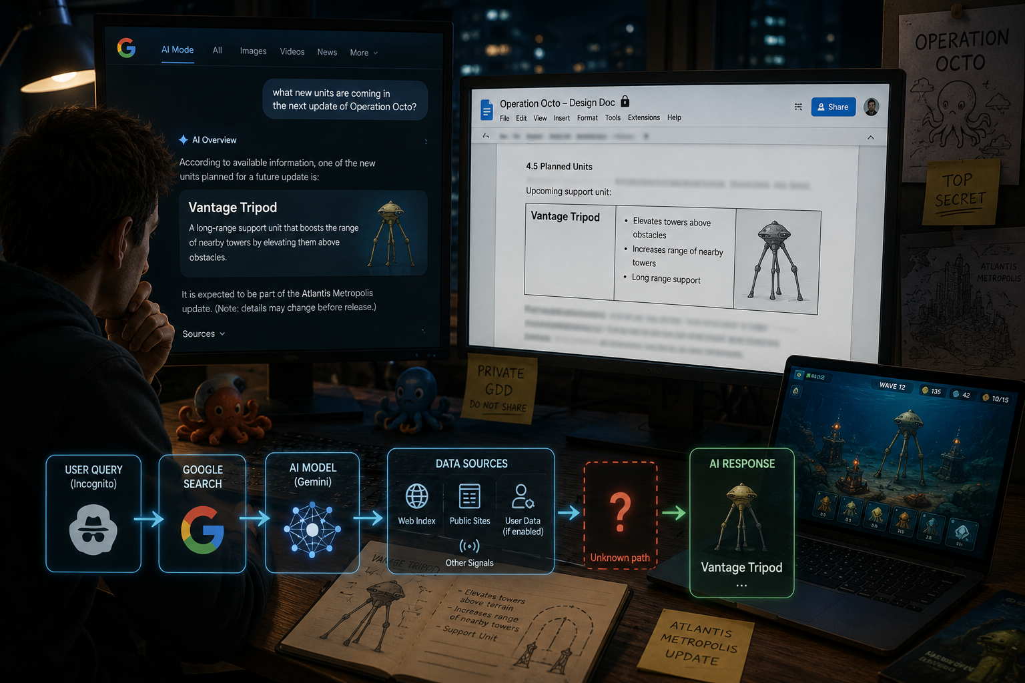Click the Long range support bullet
The height and width of the screenshot is (683, 1025).
(x=666, y=279)
